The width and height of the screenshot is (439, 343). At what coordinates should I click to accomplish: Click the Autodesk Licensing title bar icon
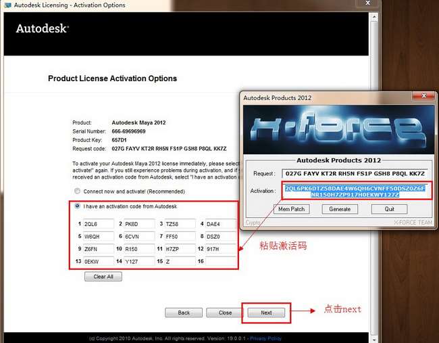[x=7, y=5]
